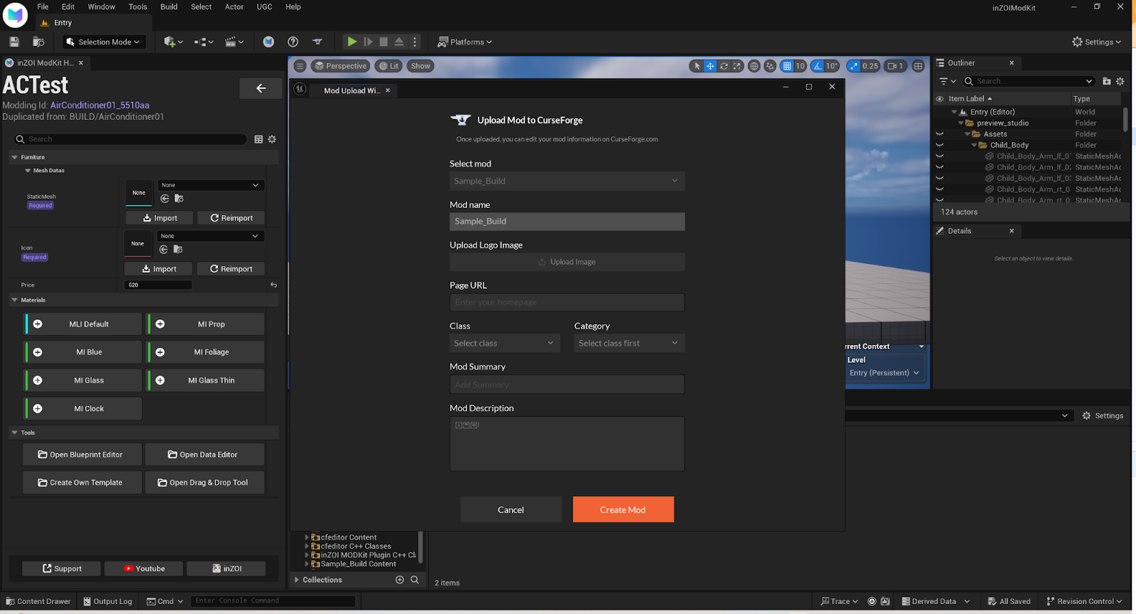This screenshot has width=1136, height=614.
Task: Open the camera speed setting
Action: click(895, 66)
